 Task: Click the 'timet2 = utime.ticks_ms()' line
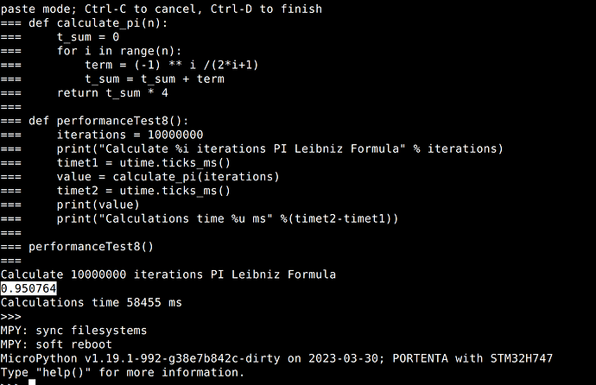tap(143, 191)
